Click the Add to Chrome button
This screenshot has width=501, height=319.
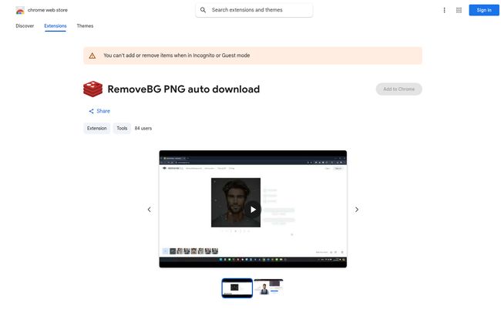tap(398, 89)
